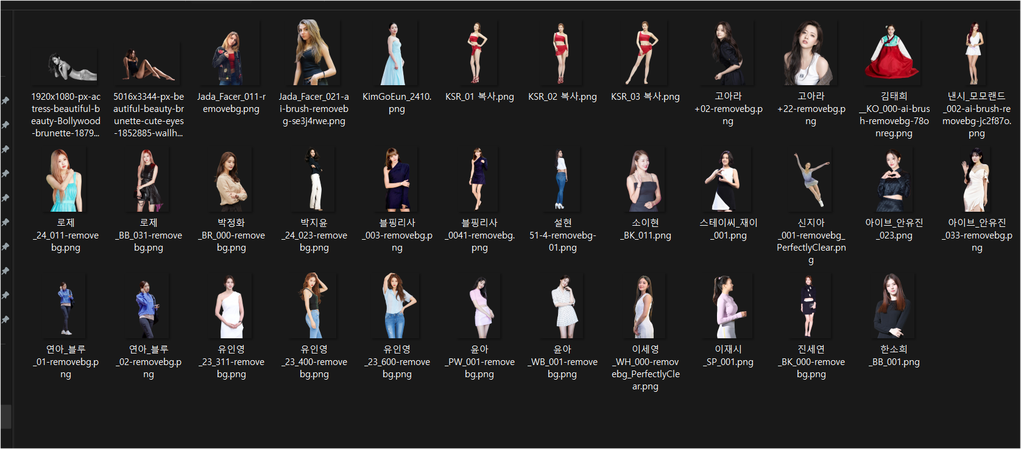Click 이세영_WH_000-removebg_PerfectlyClear.png file
1021x449 pixels.
click(645, 307)
